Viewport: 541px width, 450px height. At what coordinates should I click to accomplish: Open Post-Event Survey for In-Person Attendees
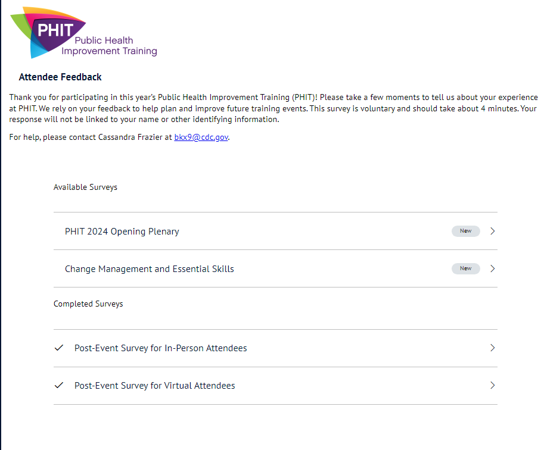click(x=160, y=348)
